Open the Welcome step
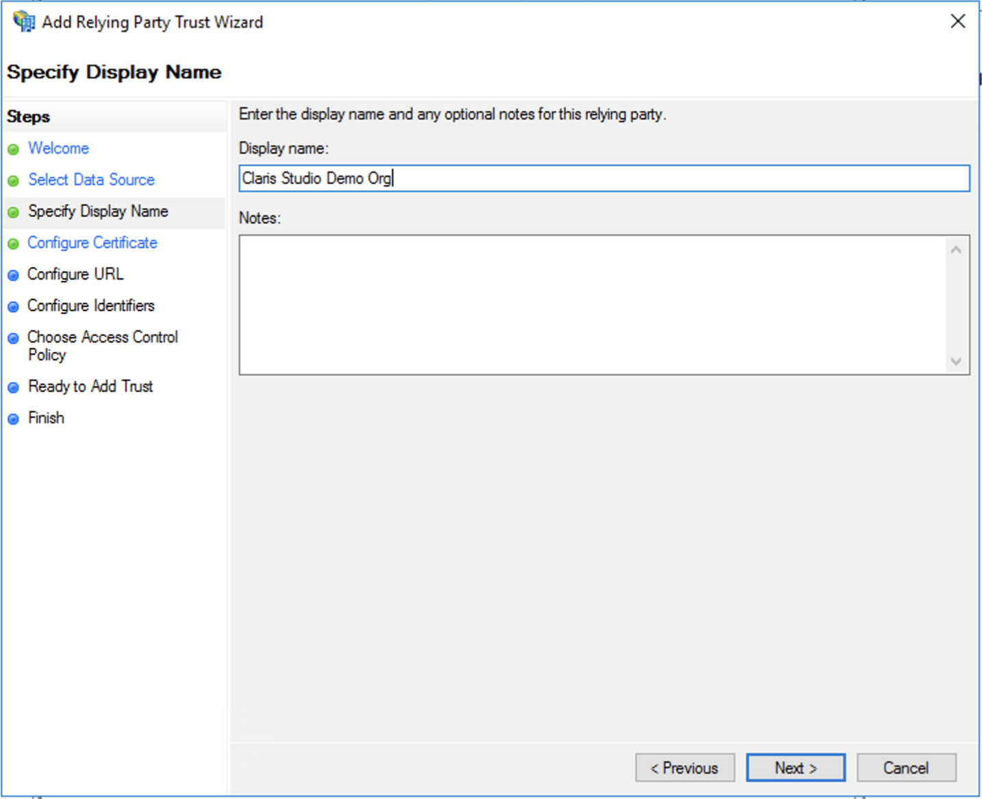The image size is (982, 799). (58, 148)
